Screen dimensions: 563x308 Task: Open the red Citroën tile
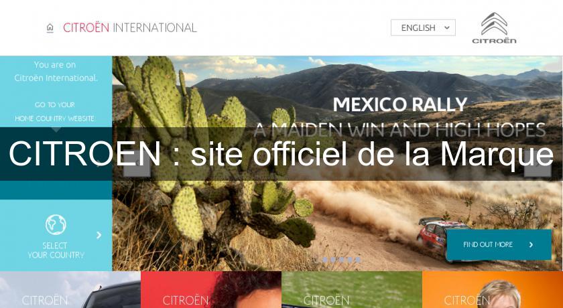click(x=211, y=290)
